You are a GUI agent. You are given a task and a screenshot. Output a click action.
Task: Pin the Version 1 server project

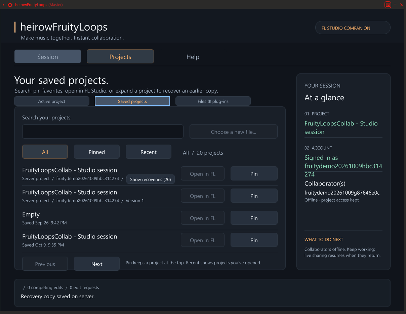(254, 196)
